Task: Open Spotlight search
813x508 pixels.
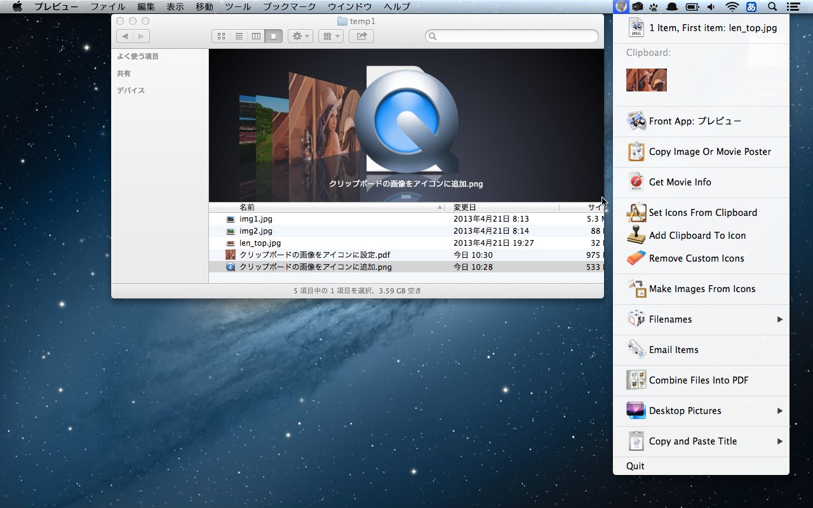Action: coord(772,7)
